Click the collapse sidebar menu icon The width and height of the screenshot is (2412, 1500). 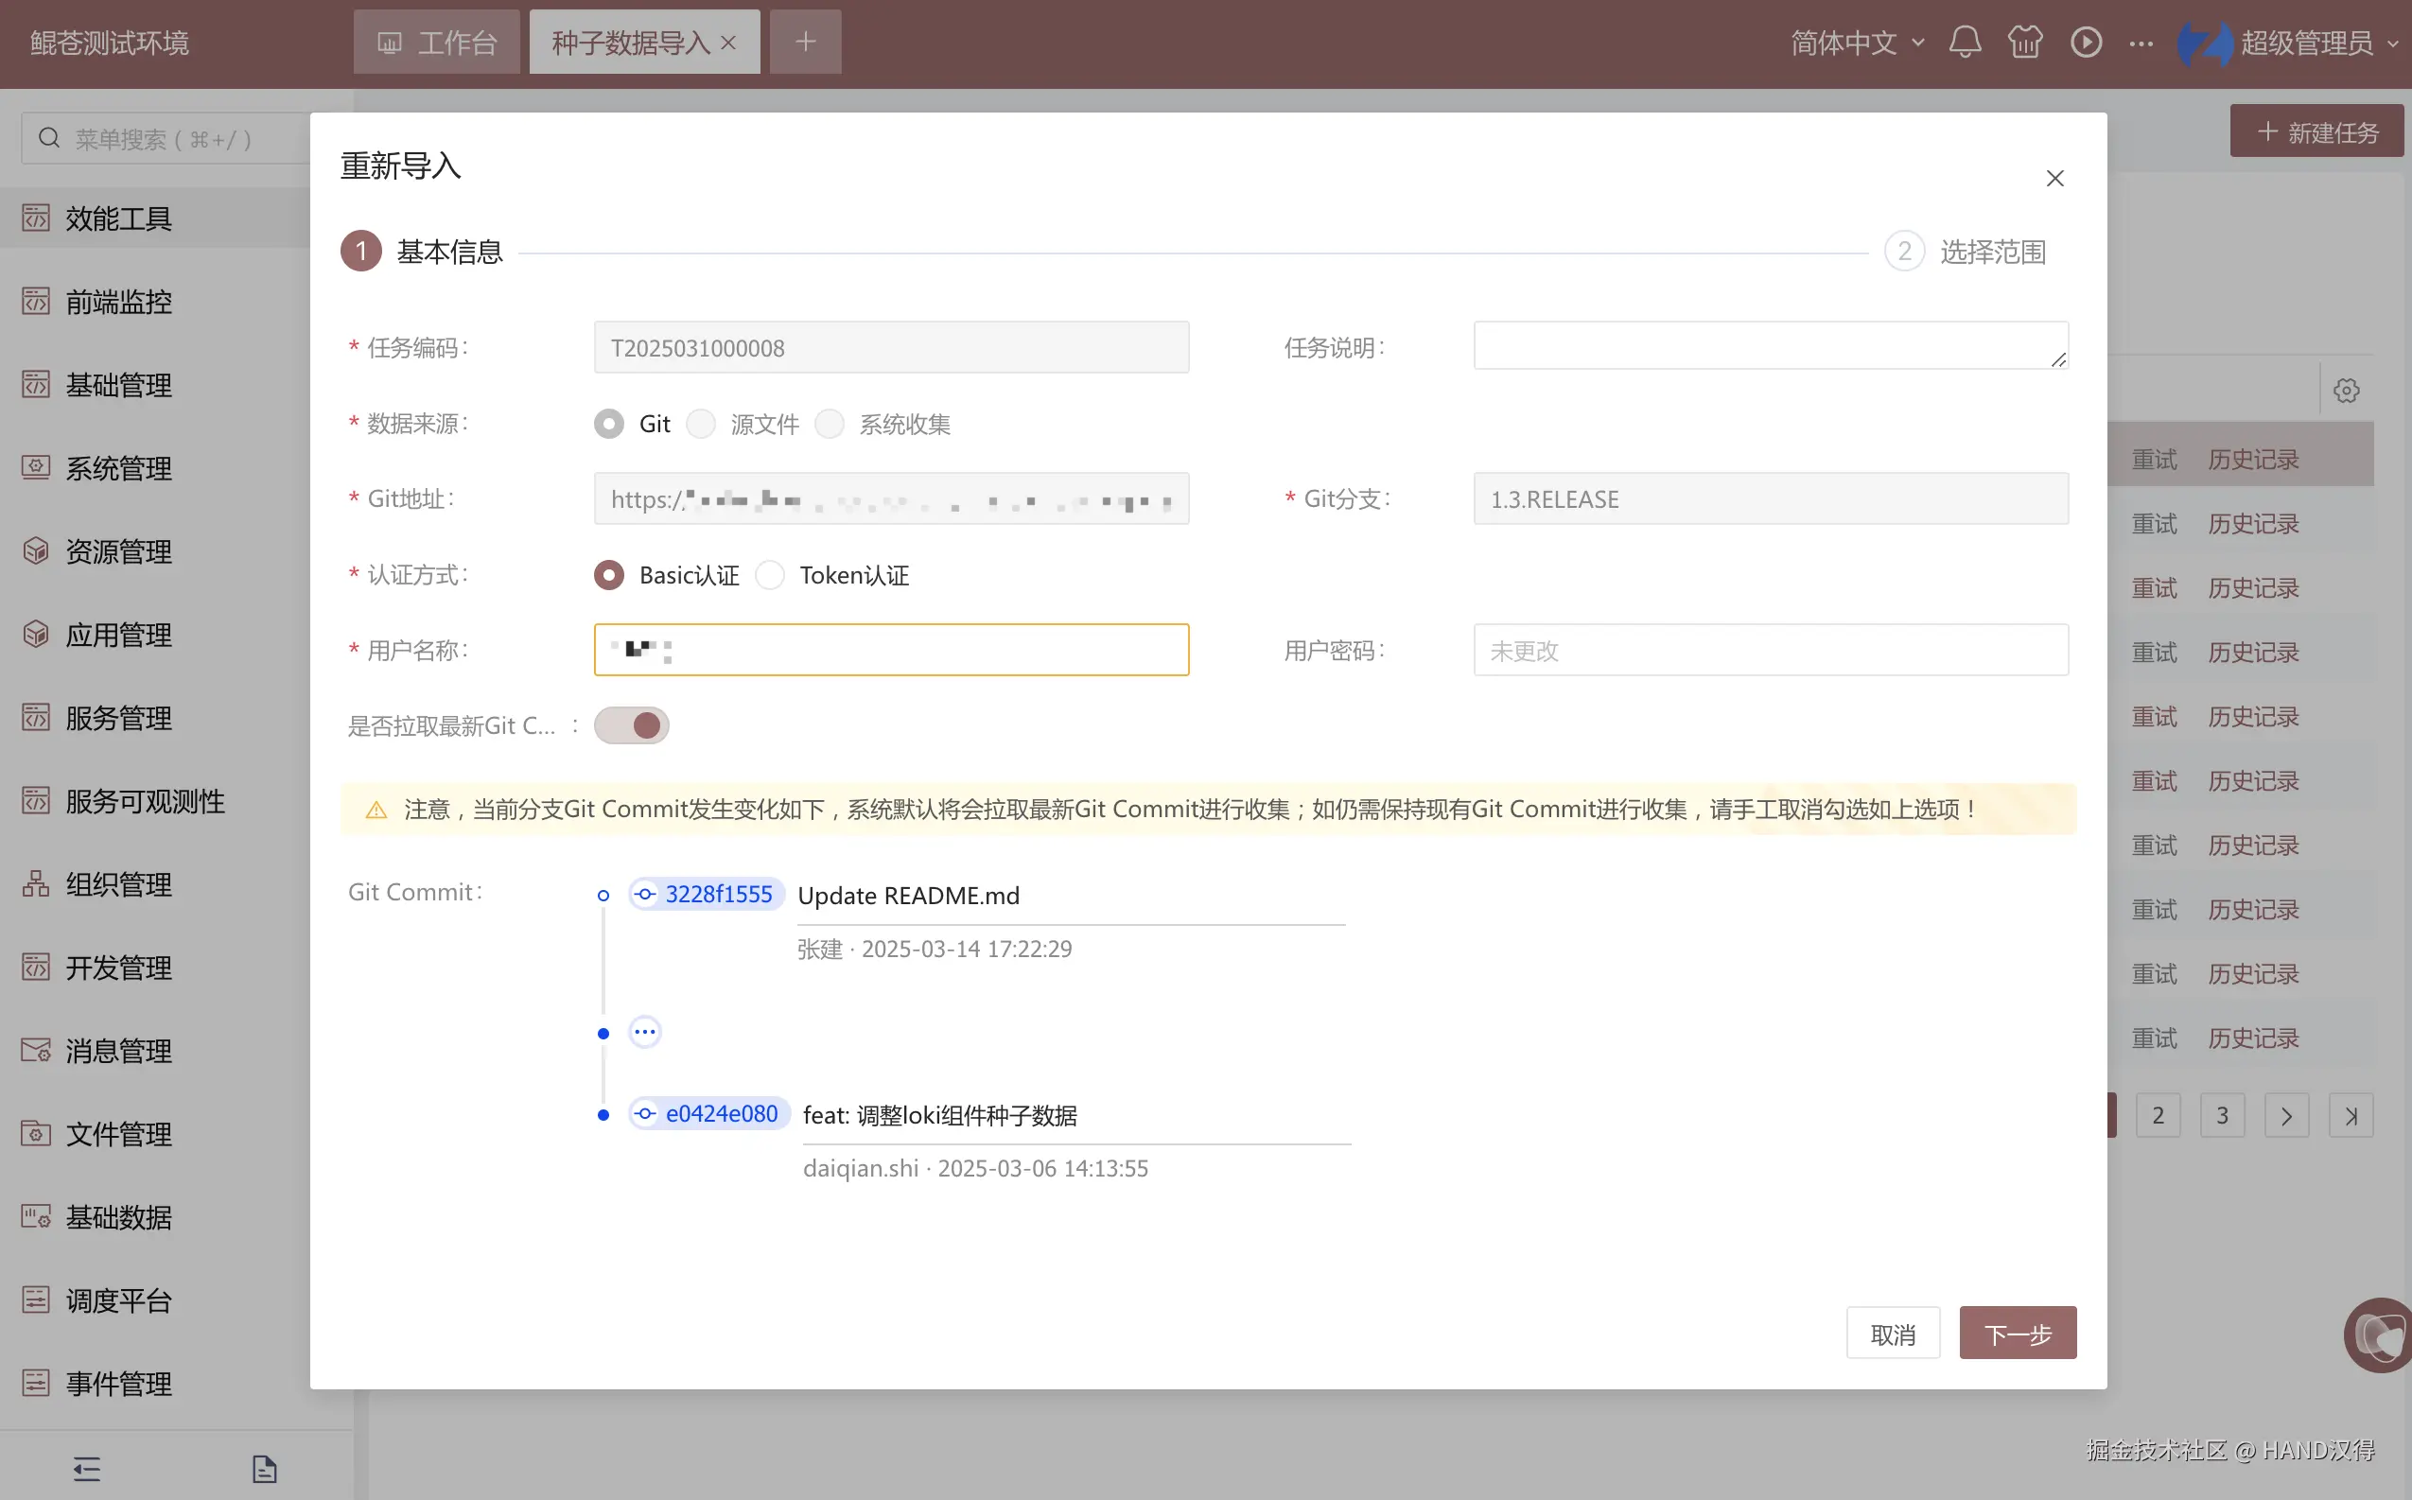pyautogui.click(x=86, y=1468)
